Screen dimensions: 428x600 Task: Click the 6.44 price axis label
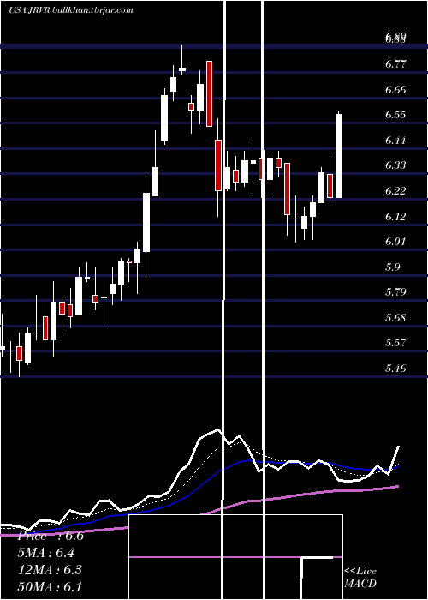[x=395, y=140]
